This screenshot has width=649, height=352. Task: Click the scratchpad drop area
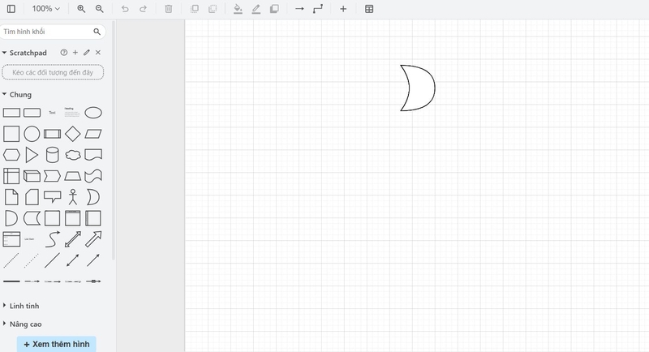tap(53, 72)
